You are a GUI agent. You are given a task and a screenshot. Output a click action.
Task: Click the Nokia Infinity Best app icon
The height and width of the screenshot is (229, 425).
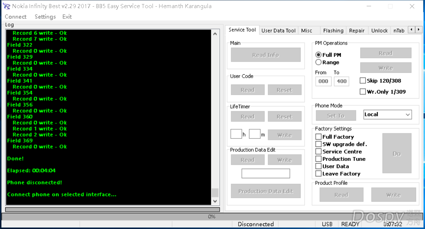6,6
